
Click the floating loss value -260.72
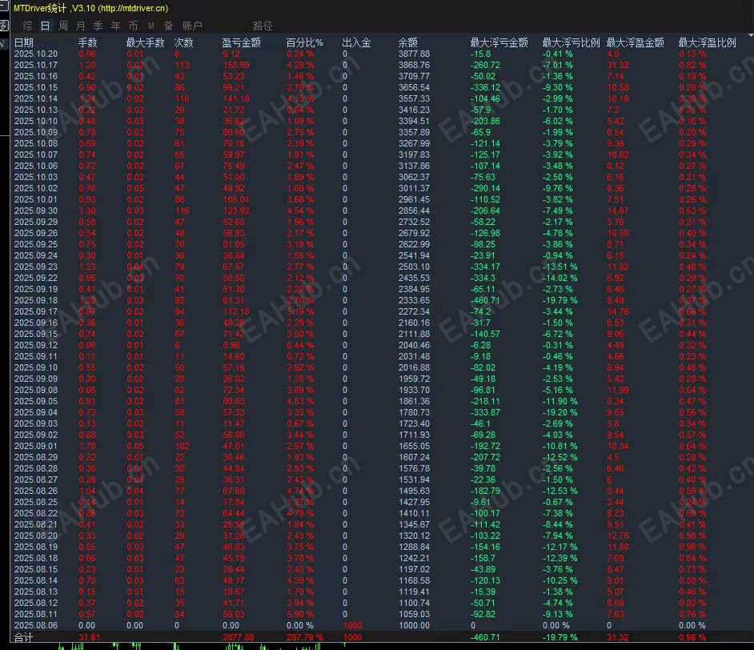click(x=485, y=65)
